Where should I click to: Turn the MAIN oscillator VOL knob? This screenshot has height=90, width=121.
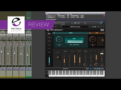tap(59, 39)
